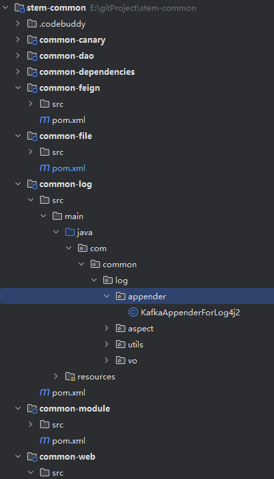Click the KafkaAppenderForLog4j2 class icon

(133, 312)
